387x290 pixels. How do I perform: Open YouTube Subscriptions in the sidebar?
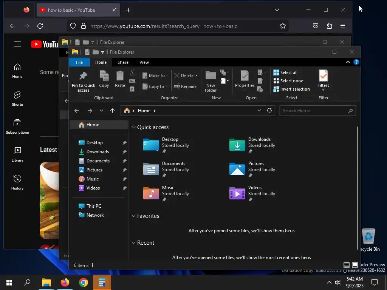[17, 126]
